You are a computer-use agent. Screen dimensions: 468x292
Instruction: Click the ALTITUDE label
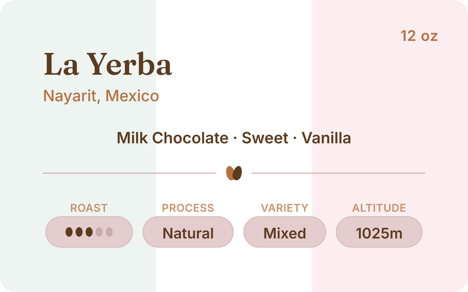tap(379, 208)
